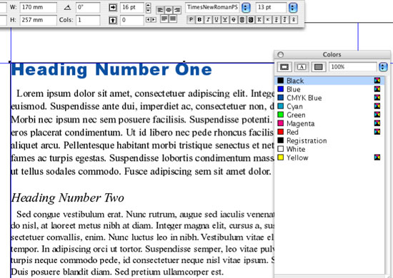This screenshot has height=278, width=393.
Task: Toggle All Caps type style
Action: coord(259,19)
